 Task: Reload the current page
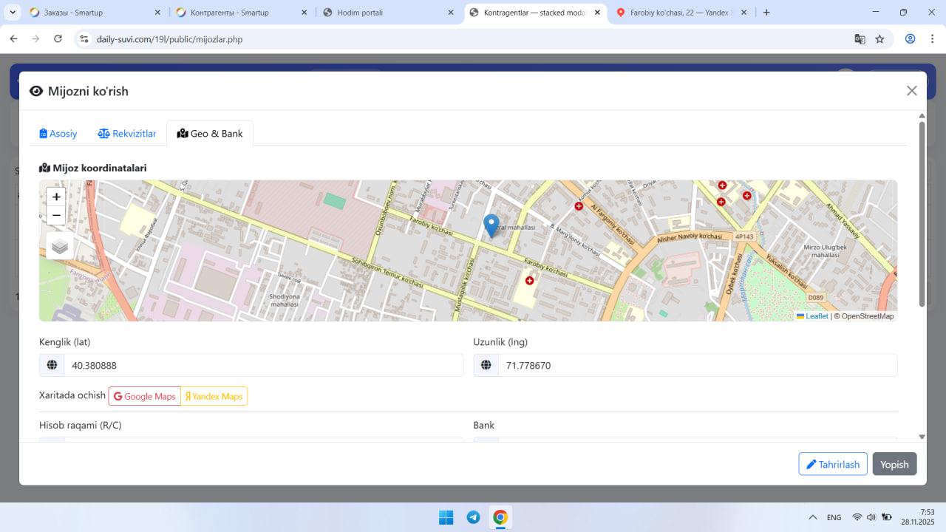click(x=58, y=39)
